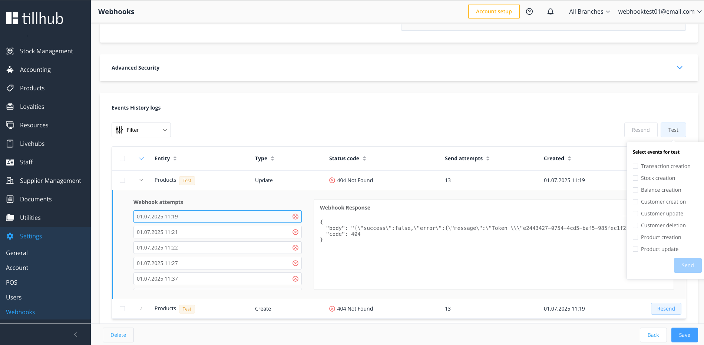This screenshot has height=345, width=704.
Task: Click the Livehubs device icon
Action: coord(10,144)
